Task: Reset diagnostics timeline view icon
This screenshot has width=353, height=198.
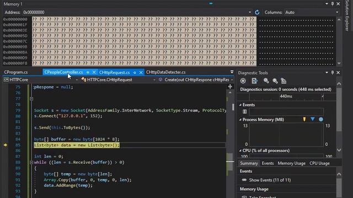Action: point(284,81)
